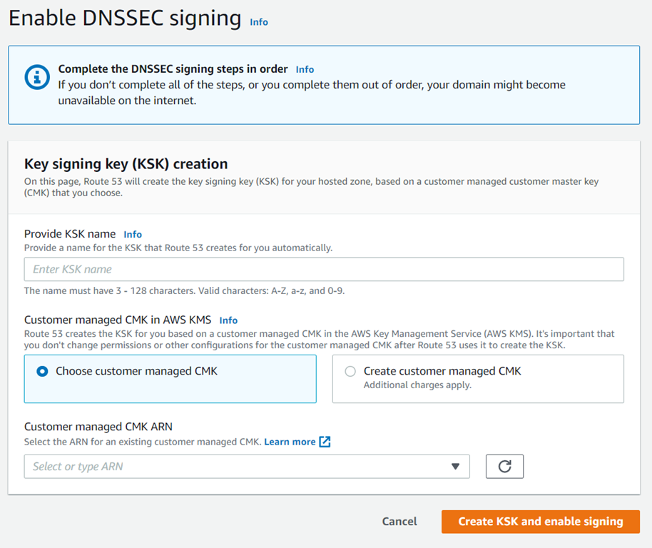Click the external link icon beside Learn more
The height and width of the screenshot is (548, 652).
point(325,442)
